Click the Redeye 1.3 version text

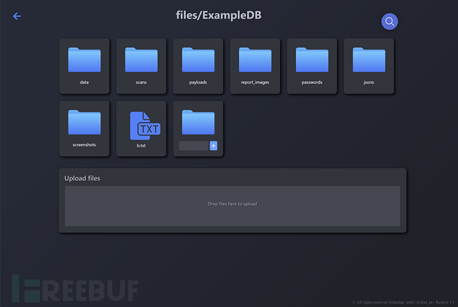pyautogui.click(x=443, y=302)
